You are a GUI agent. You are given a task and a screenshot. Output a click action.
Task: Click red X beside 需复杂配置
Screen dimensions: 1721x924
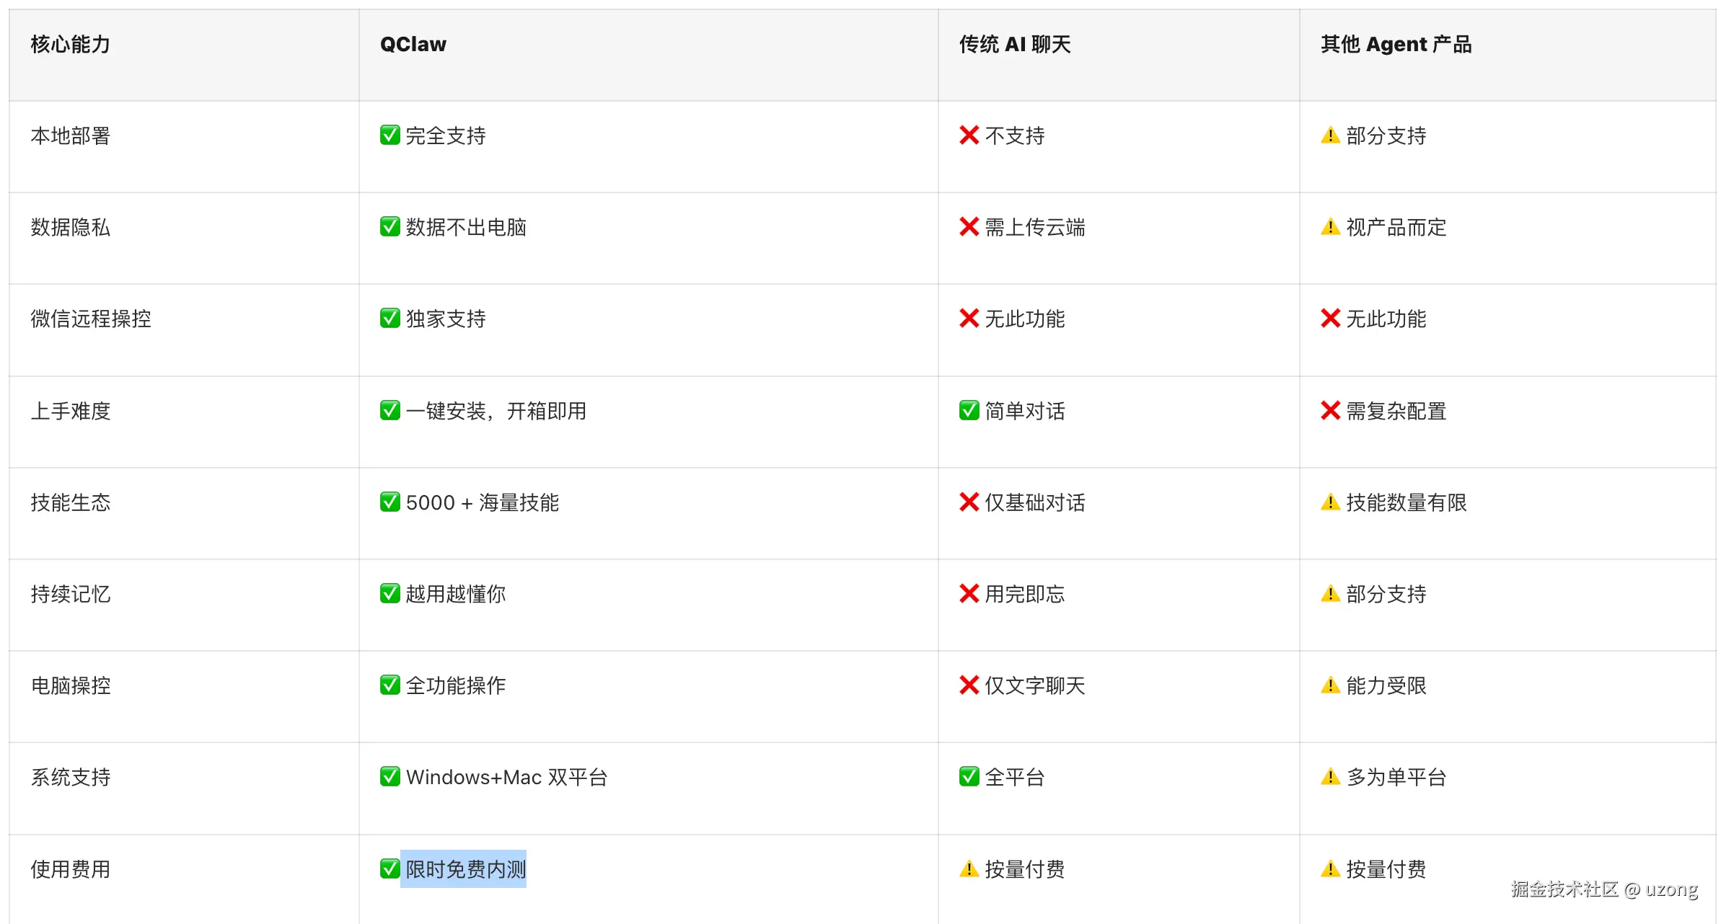(x=1330, y=411)
